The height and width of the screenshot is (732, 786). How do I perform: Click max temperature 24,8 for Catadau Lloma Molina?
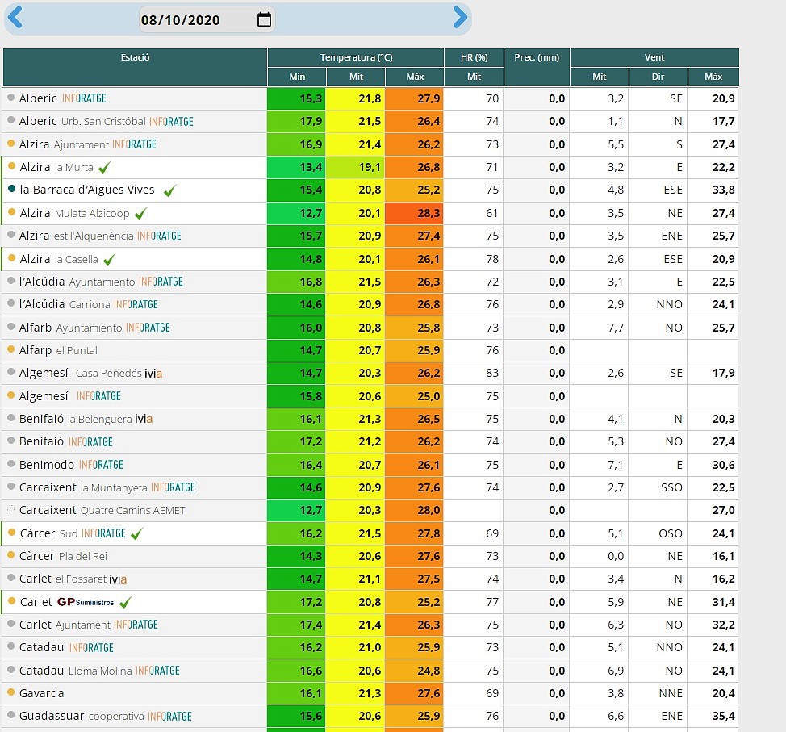(415, 671)
